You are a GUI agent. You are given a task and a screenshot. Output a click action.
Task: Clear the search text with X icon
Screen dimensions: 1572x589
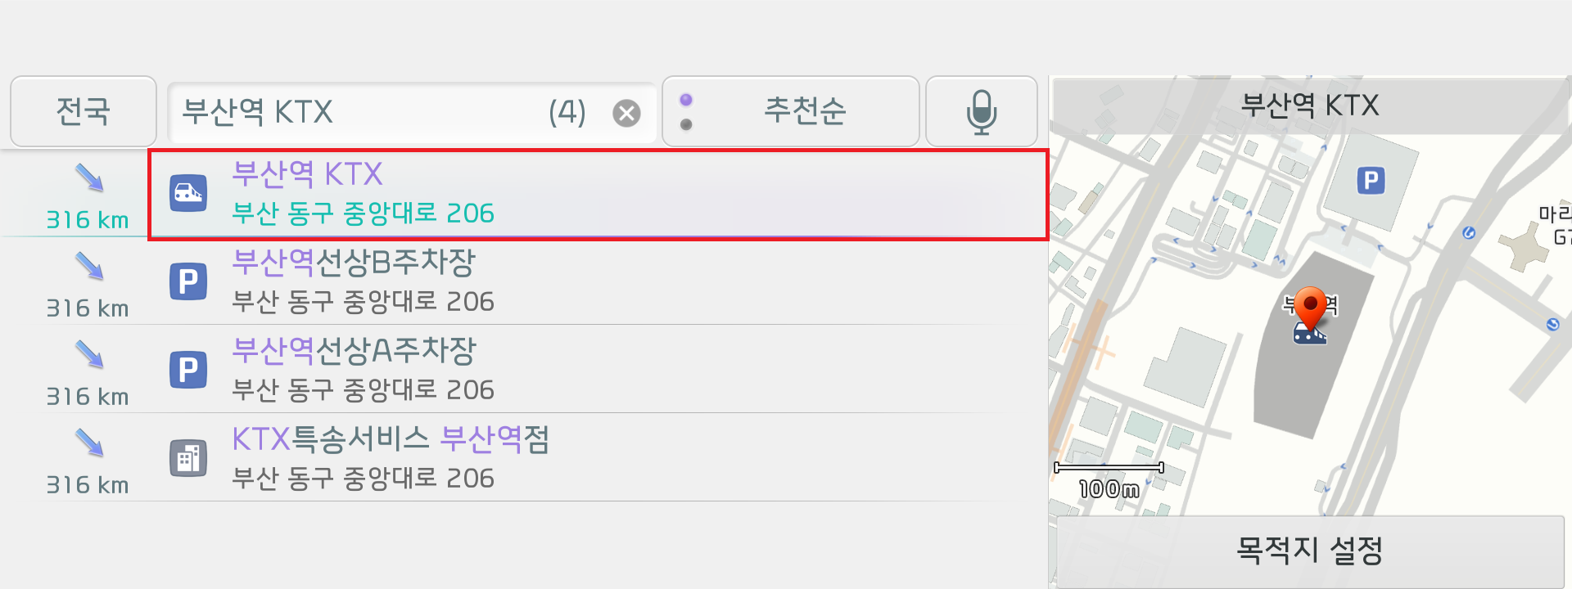pos(626,113)
